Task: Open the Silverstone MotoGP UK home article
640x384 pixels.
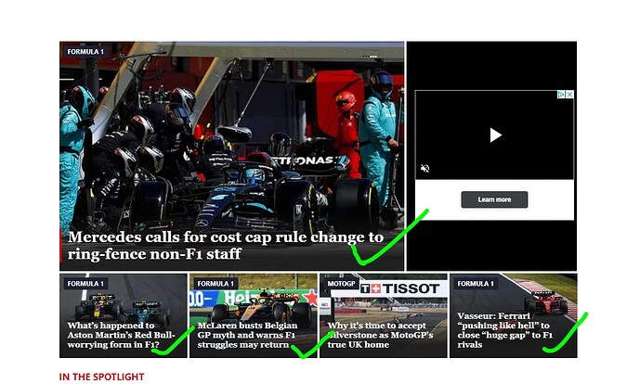Action: [380, 335]
